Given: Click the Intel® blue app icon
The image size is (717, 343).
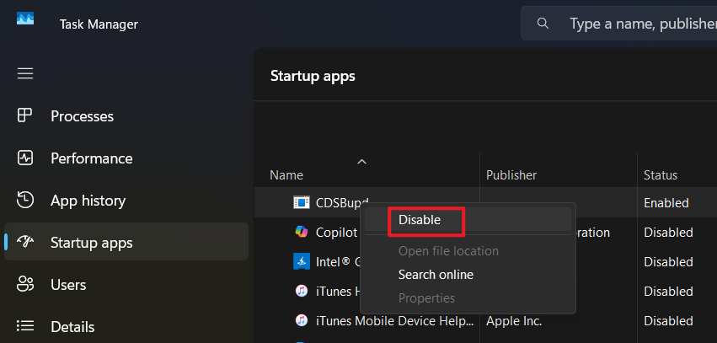Looking at the screenshot, I should [302, 261].
